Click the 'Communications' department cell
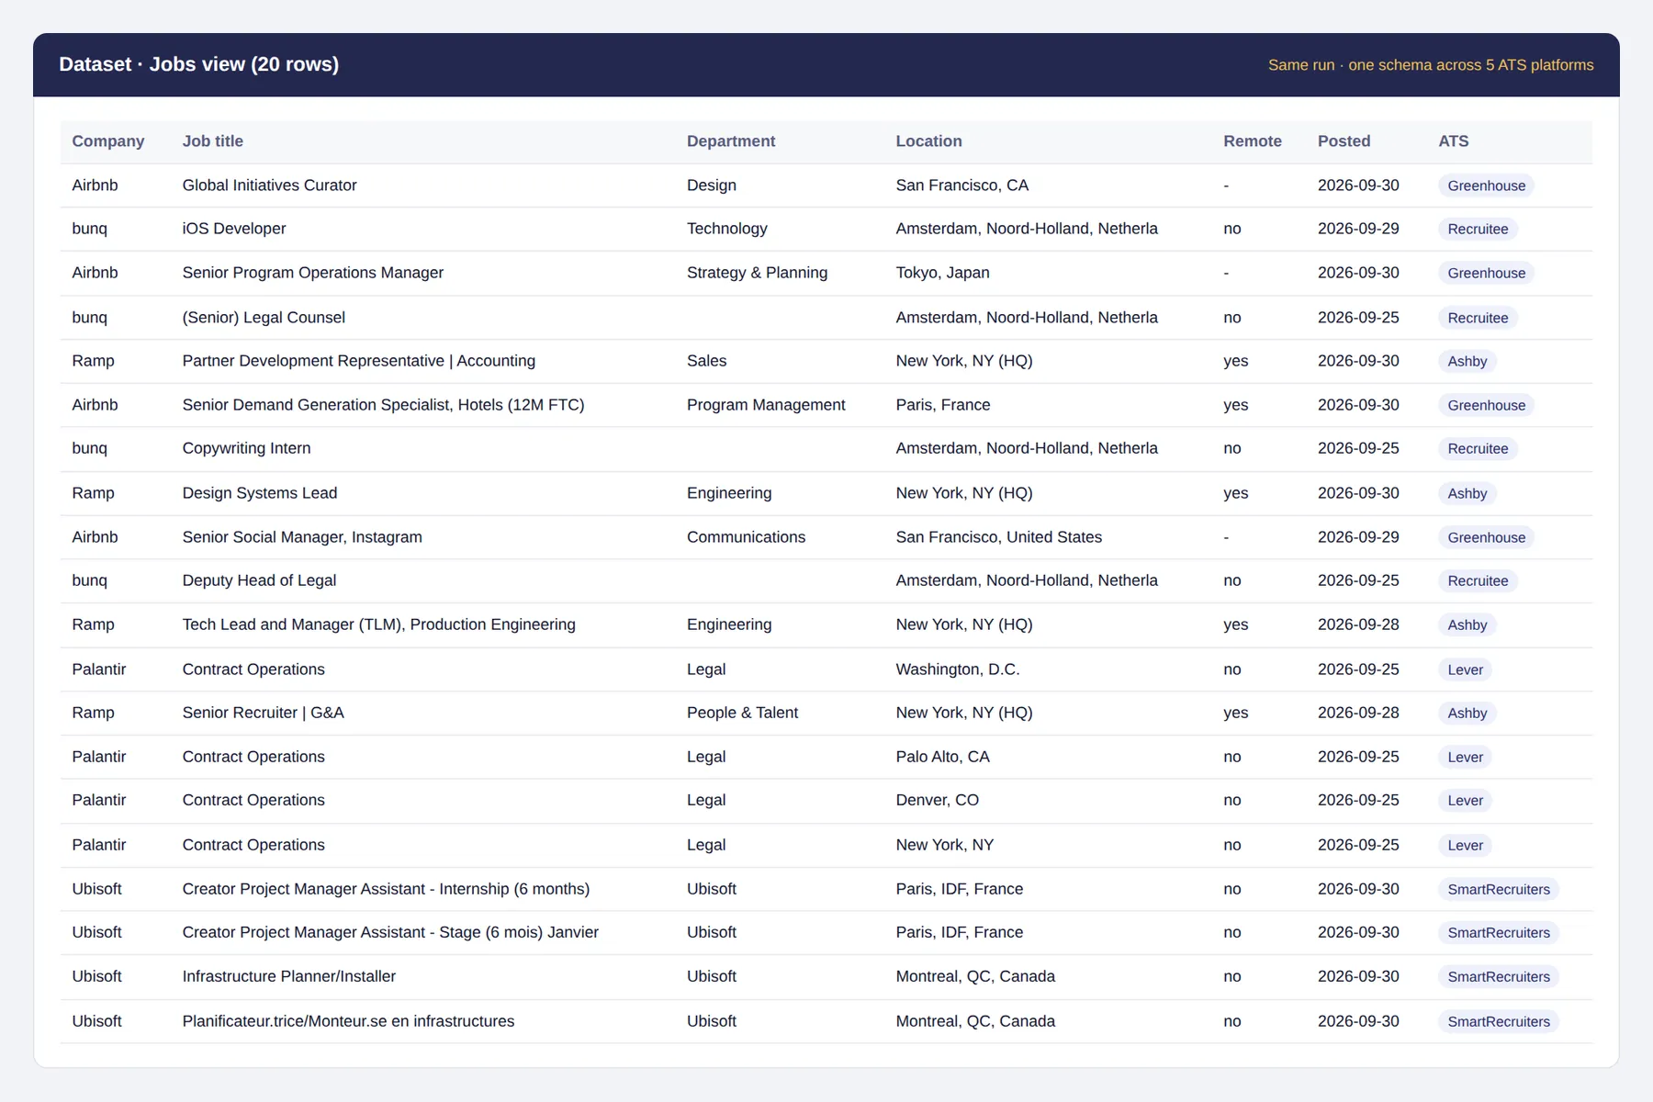This screenshot has width=1653, height=1102. (x=747, y=537)
